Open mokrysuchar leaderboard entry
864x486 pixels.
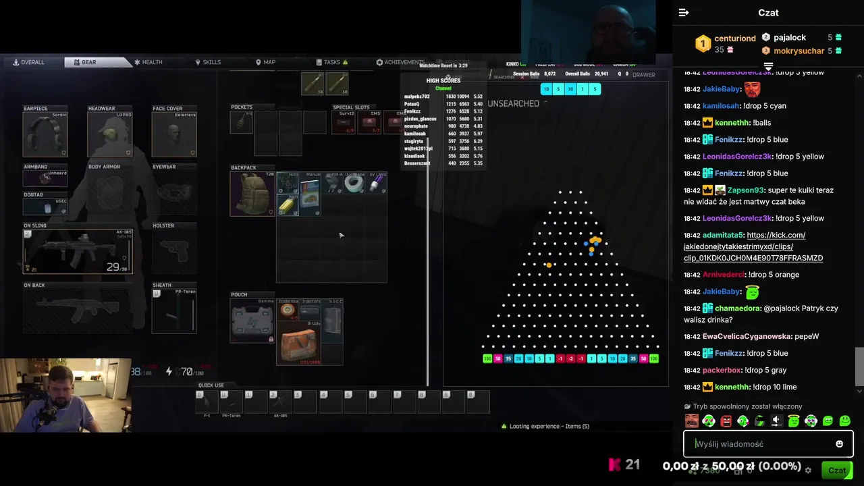(x=801, y=51)
